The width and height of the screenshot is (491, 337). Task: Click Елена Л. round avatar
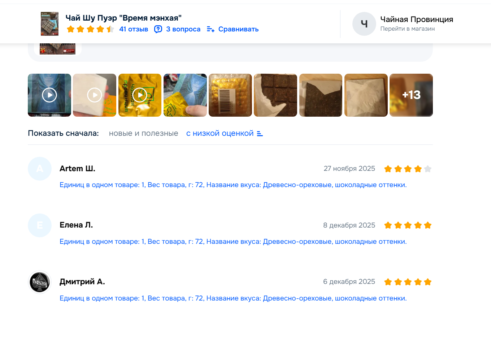click(40, 225)
